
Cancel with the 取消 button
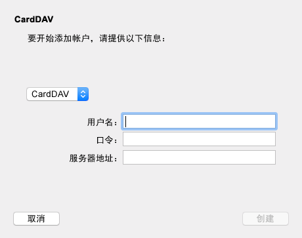click(36, 218)
